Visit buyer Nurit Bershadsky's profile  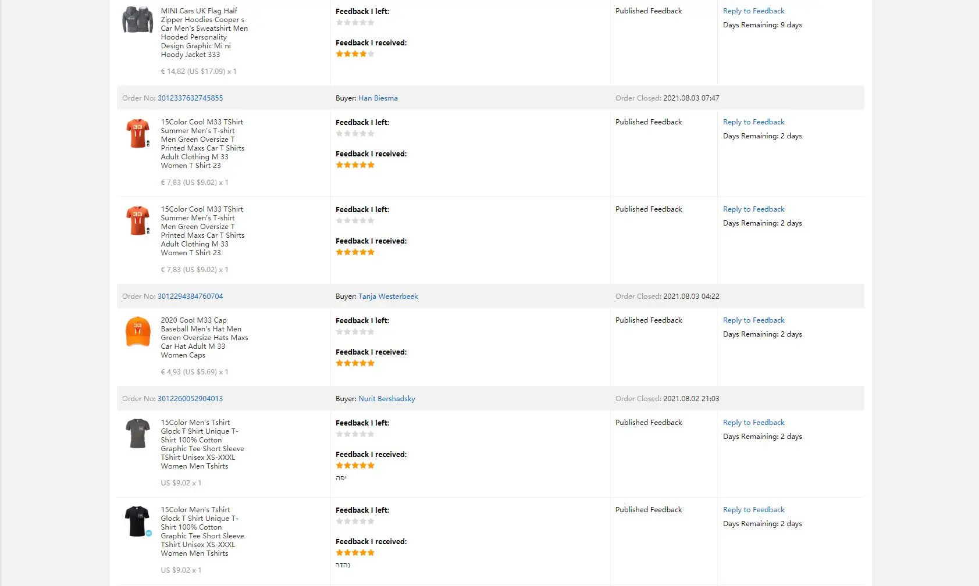click(x=387, y=399)
